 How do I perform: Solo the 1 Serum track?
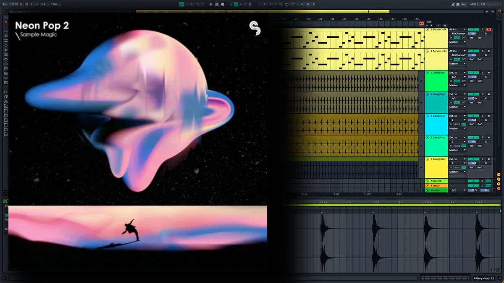tap(483, 29)
